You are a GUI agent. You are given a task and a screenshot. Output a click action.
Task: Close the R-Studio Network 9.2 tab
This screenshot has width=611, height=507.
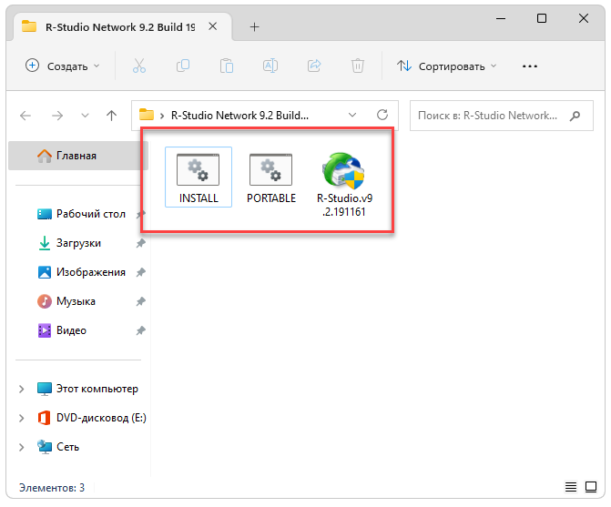213,26
